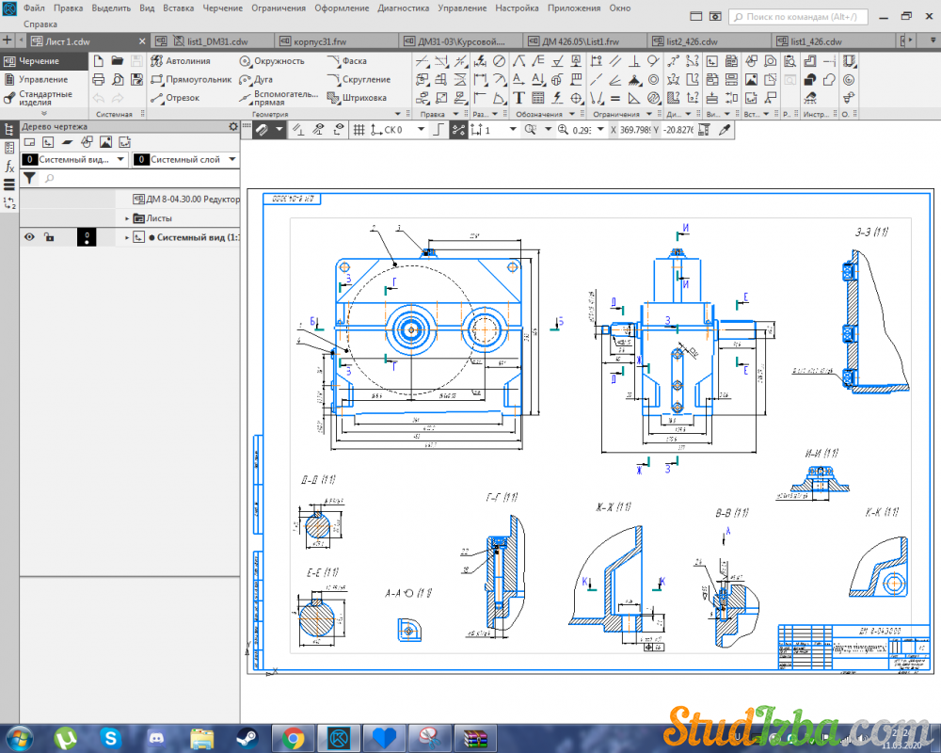Click the filter funnel icon in tree panel
This screenshot has height=753, width=941.
tap(29, 177)
